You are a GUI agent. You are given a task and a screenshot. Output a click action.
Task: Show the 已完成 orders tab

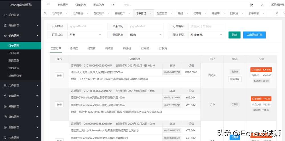145,48
